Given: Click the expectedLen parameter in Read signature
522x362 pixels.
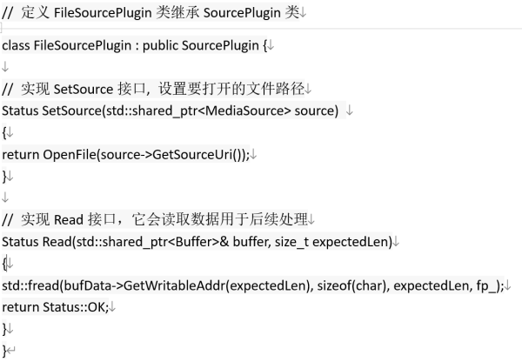Looking at the screenshot, I should pyautogui.click(x=351, y=242).
